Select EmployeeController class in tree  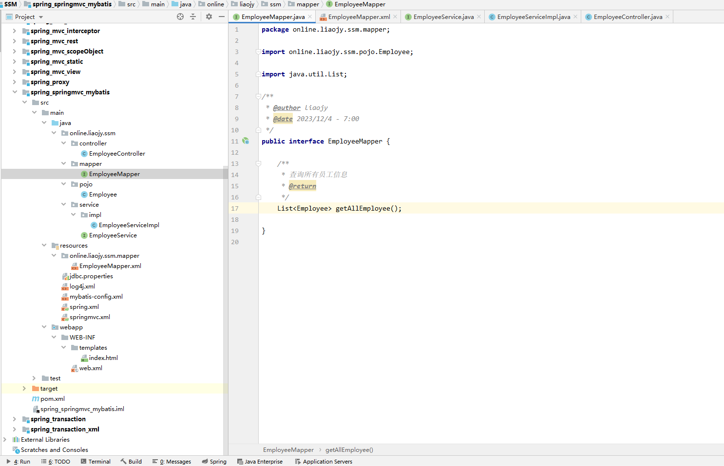click(x=117, y=153)
